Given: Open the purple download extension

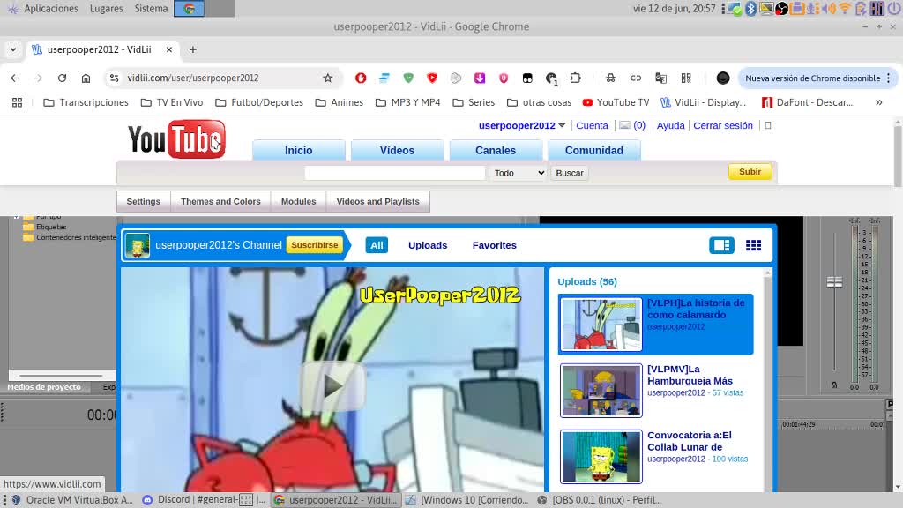Looking at the screenshot, I should (x=480, y=78).
